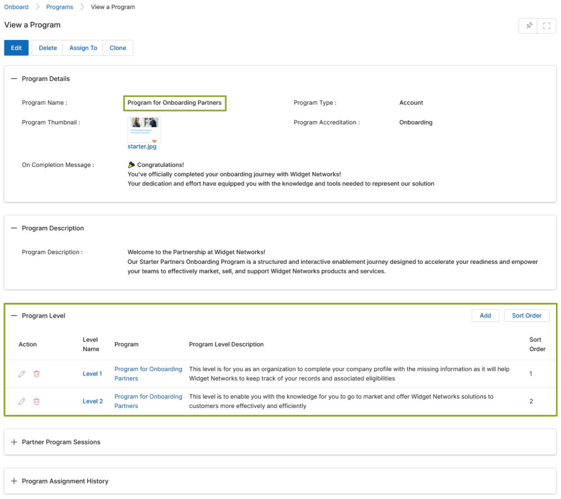
Task: Click the program thumbnail image
Action: 144,130
